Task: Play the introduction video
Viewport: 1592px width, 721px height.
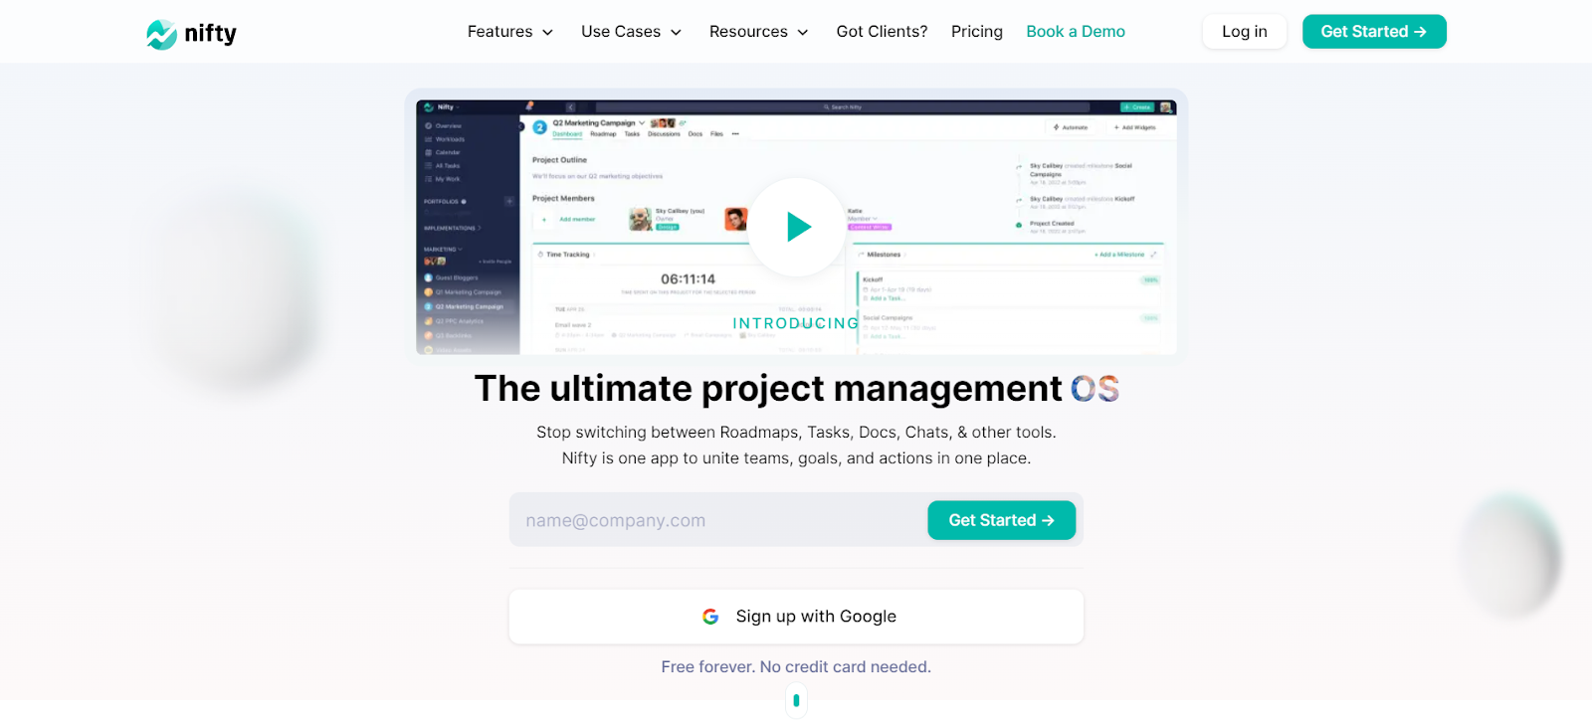Action: click(x=797, y=227)
